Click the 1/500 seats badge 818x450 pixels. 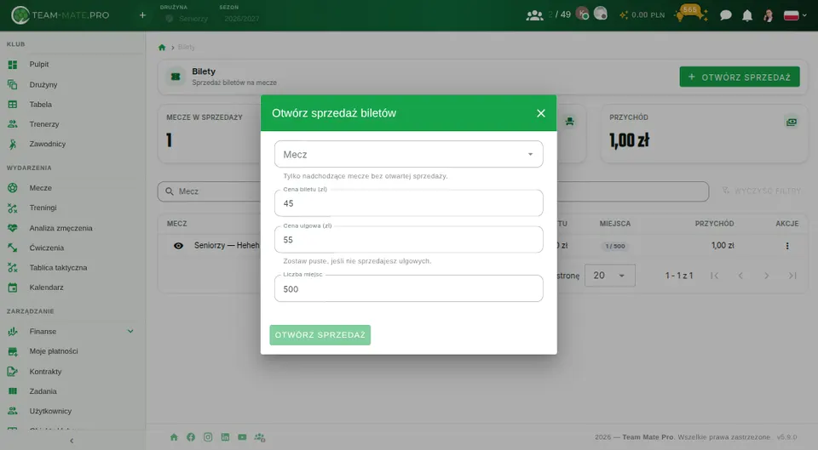pos(615,246)
